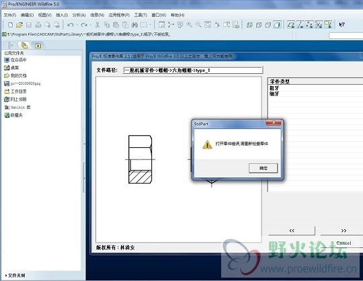Select 桌面 desktop folder

tap(11, 68)
